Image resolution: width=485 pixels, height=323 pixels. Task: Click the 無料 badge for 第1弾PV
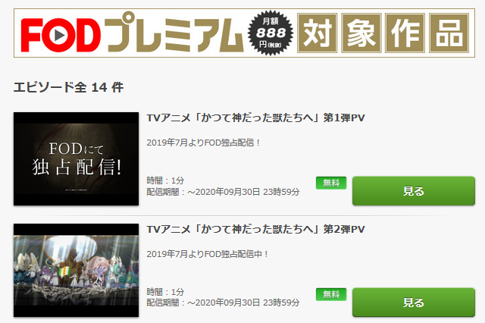(331, 183)
